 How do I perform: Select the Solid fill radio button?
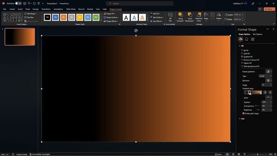tap(242, 53)
